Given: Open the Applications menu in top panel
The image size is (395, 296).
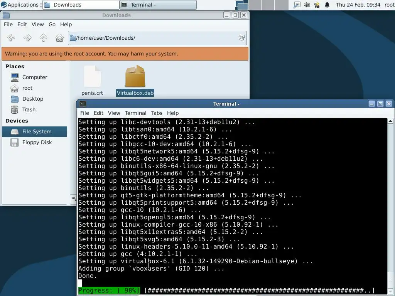Looking at the screenshot, I should pyautogui.click(x=20, y=5).
